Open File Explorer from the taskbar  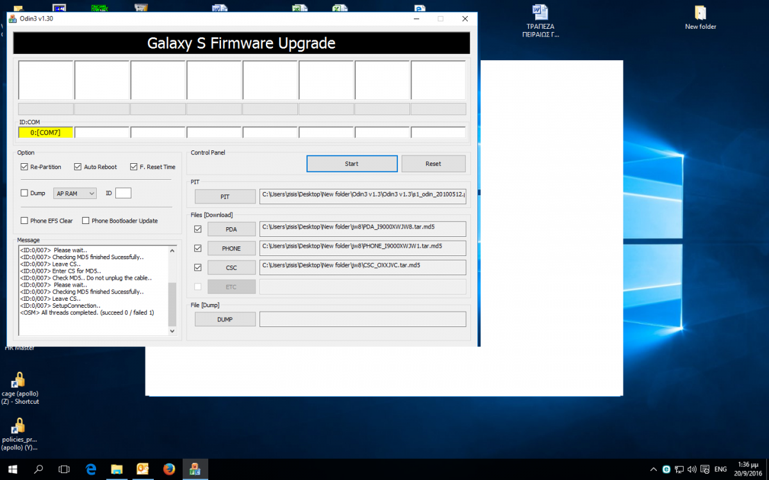point(117,469)
